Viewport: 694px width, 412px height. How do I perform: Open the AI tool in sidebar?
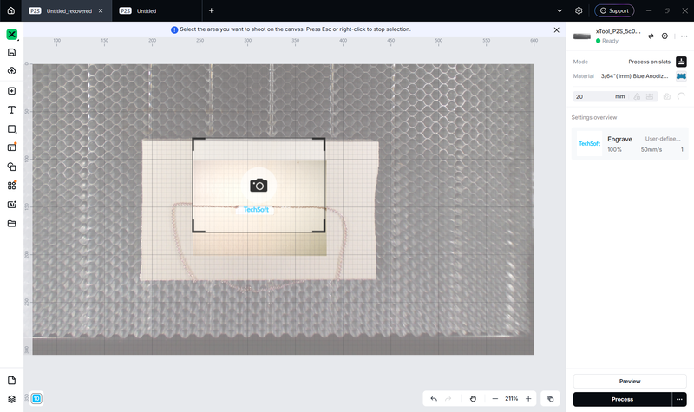(11, 205)
